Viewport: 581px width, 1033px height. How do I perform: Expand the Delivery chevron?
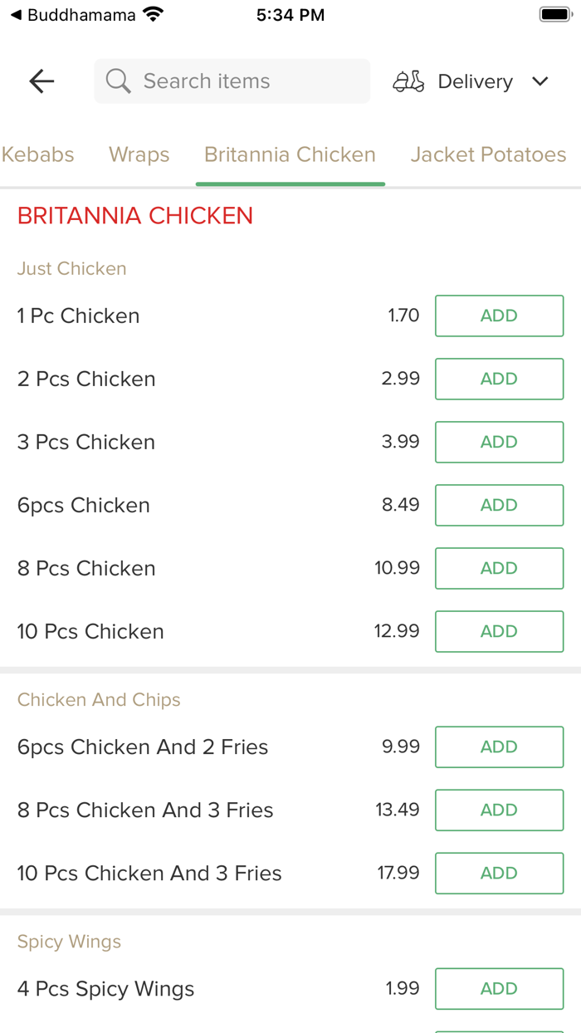(x=539, y=81)
